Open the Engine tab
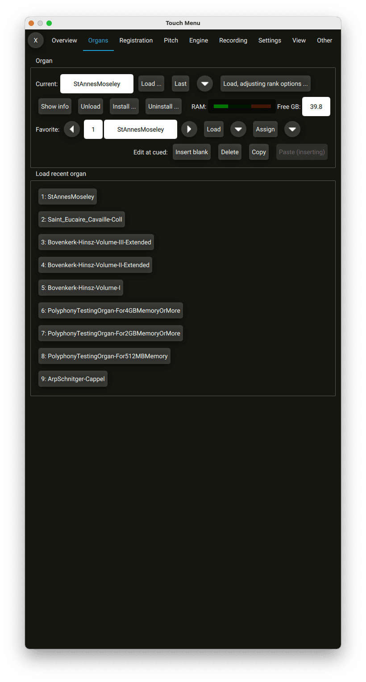The width and height of the screenshot is (366, 682). pos(199,40)
